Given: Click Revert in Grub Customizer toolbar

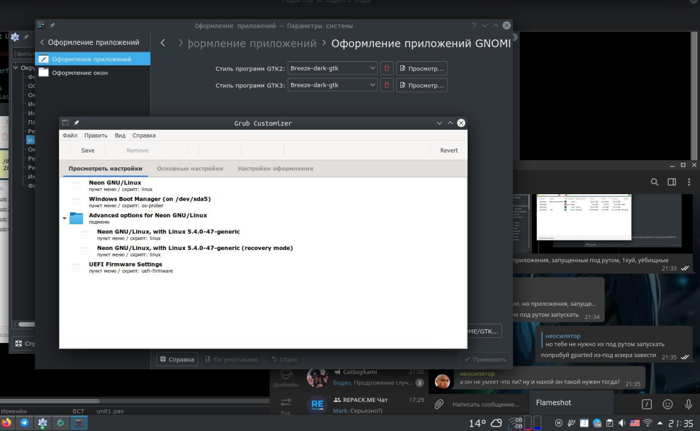Looking at the screenshot, I should [449, 150].
